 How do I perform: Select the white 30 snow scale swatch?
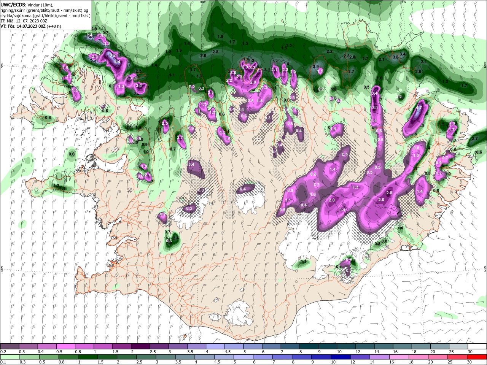pyautogui.click(x=477, y=346)
